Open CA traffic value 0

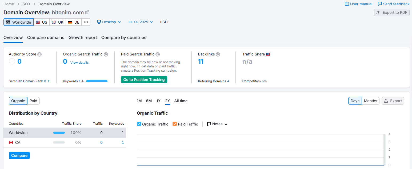(101, 142)
